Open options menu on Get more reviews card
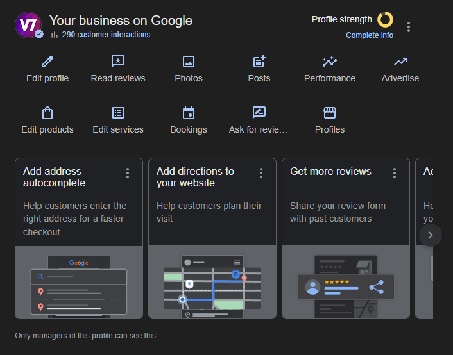The width and height of the screenshot is (453, 355). point(395,173)
